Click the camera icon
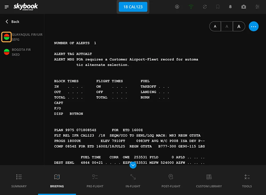The width and height of the screenshot is (266, 195). coord(244,7)
